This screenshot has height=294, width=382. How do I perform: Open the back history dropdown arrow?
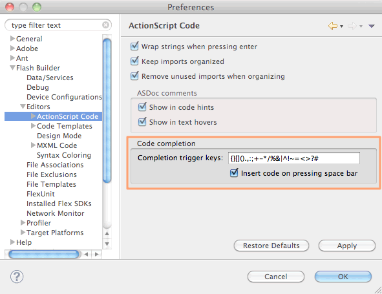[x=341, y=26]
